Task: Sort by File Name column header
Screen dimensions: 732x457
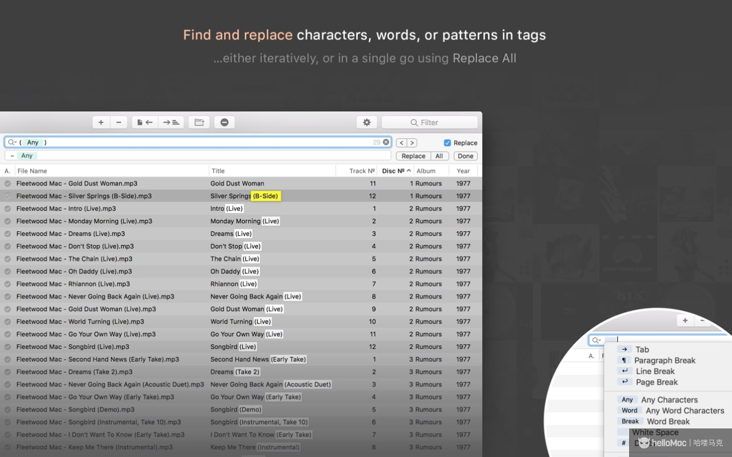Action: pos(112,171)
